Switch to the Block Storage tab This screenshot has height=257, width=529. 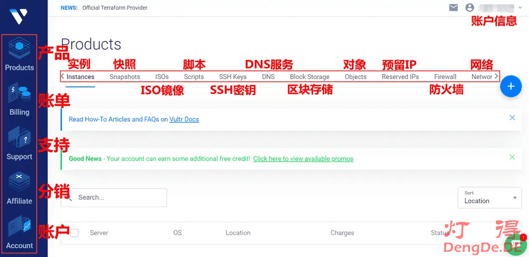pyautogui.click(x=309, y=77)
